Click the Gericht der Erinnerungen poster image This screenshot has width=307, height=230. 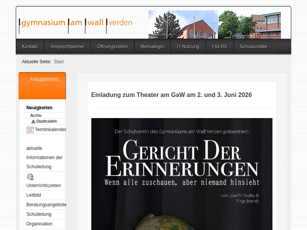click(182, 174)
